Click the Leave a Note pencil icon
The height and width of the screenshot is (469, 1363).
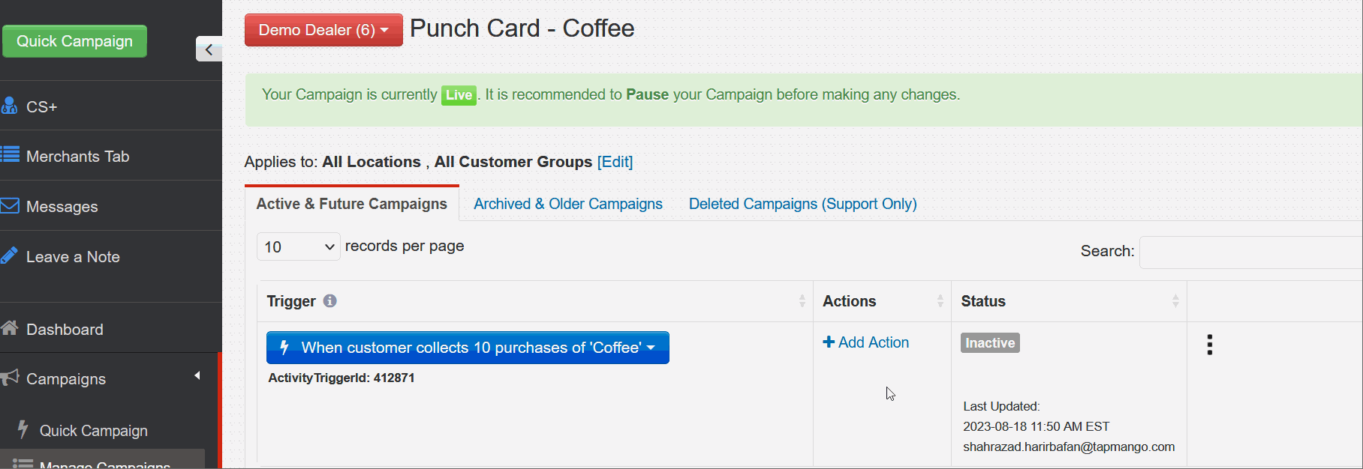tap(10, 255)
